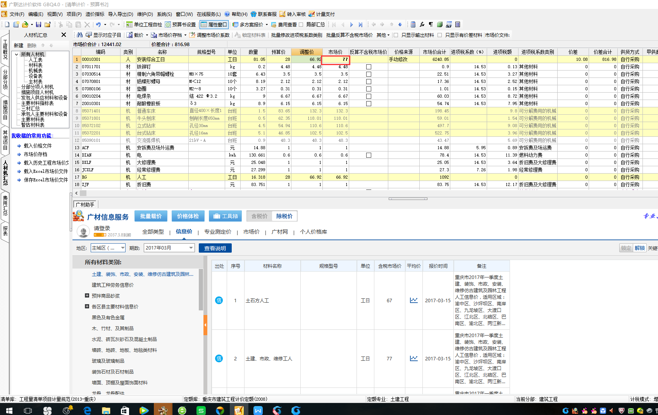Click the green 3D cube toolbar icon
Screen dimensions: 658x415
[440, 24]
